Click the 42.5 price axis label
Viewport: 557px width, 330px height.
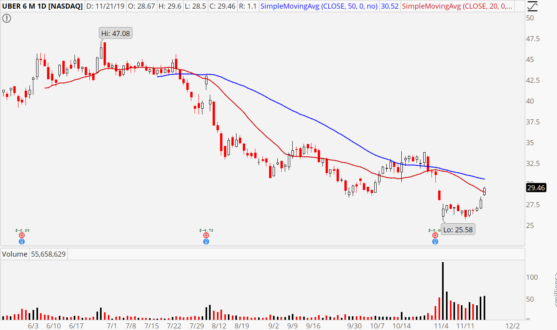coord(533,80)
